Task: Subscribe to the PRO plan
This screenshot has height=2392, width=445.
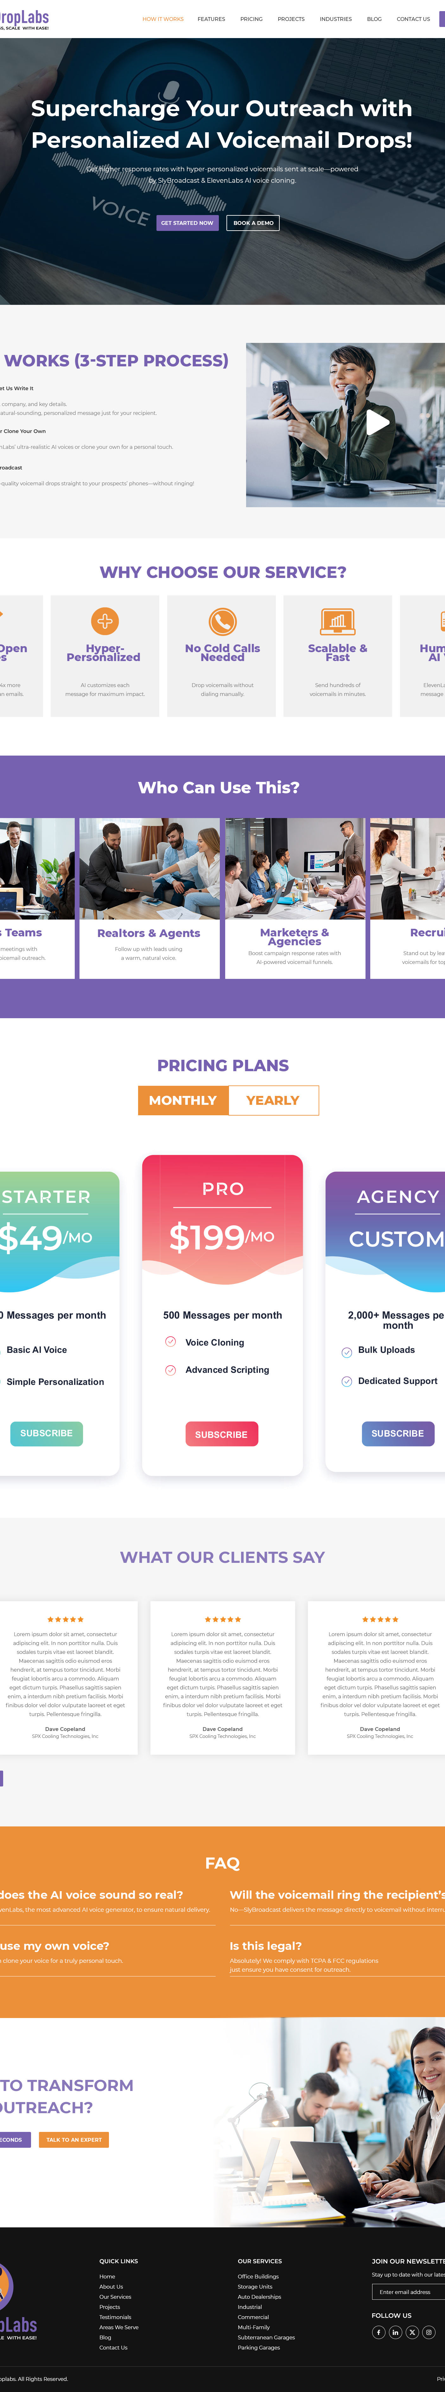Action: (222, 1434)
